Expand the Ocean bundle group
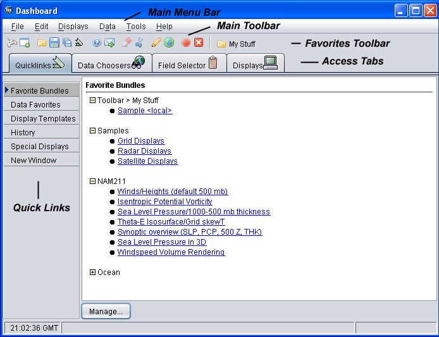 [x=93, y=273]
